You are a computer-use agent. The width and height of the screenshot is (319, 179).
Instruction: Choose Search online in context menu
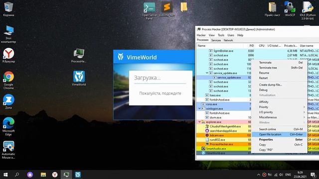point(279,129)
